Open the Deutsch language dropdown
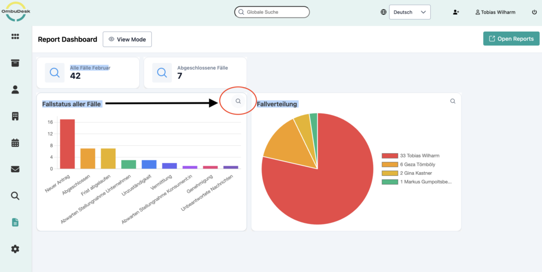This screenshot has width=542, height=272. [x=409, y=12]
